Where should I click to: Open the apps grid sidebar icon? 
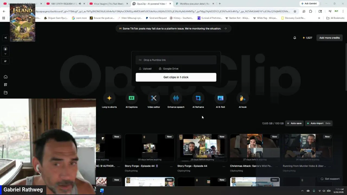5,85
